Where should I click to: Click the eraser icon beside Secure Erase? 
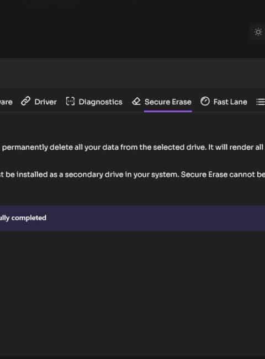tap(136, 101)
